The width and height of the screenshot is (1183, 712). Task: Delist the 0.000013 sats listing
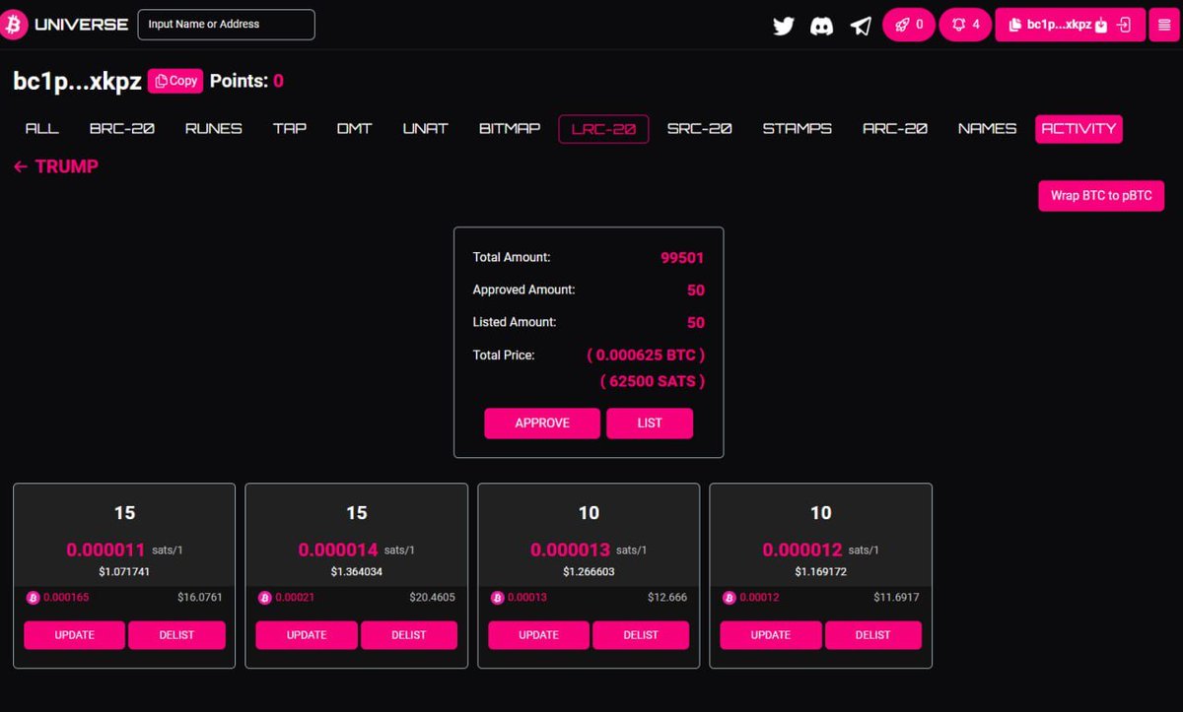click(641, 635)
